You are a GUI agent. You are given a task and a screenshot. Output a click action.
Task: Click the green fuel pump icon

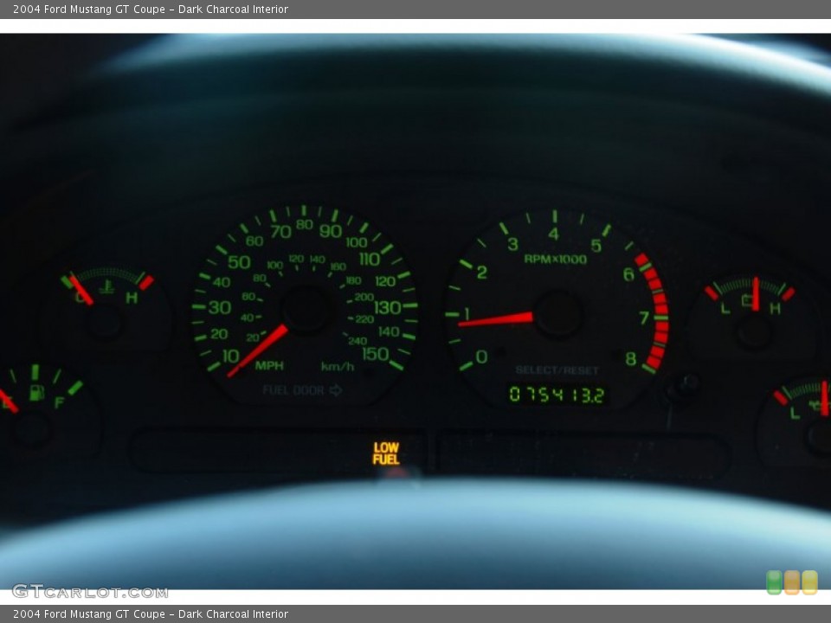pyautogui.click(x=36, y=393)
